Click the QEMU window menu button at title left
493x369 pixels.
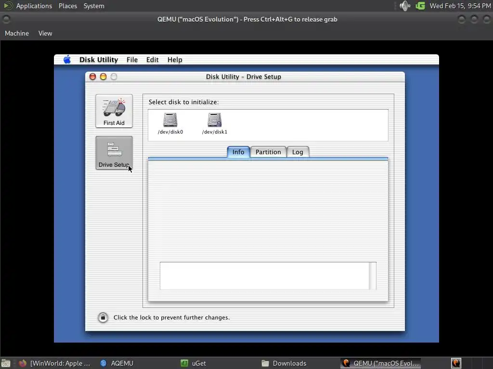coord(6,19)
